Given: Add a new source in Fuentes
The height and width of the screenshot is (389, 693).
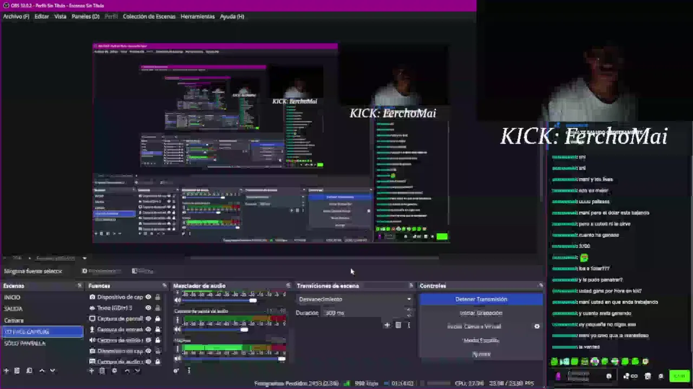Looking at the screenshot, I should pyautogui.click(x=91, y=371).
